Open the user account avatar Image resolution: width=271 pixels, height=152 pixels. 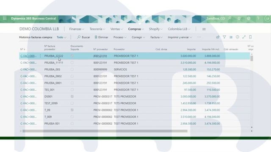coord(268,19)
